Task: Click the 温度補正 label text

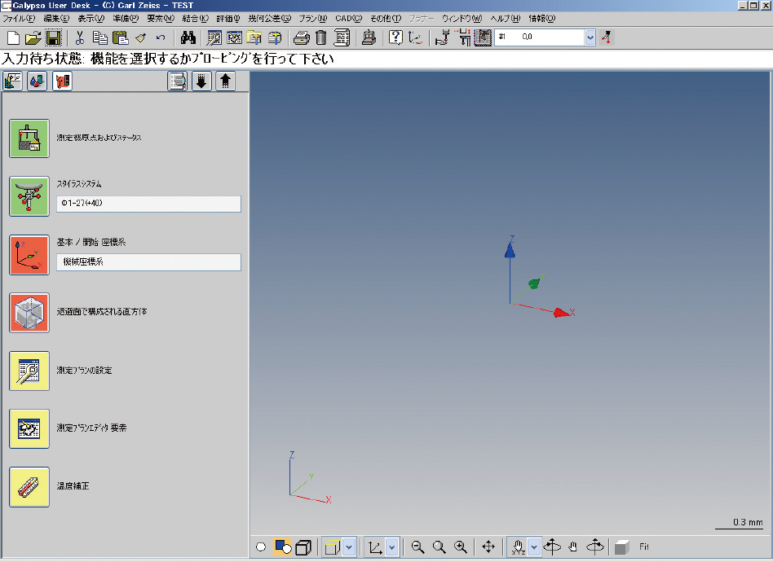Action: 73,486
